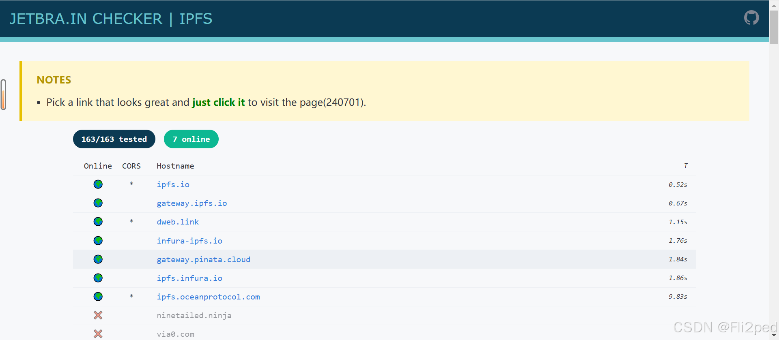Click the 1.86s response time
Screen dimensions: 779x340
678,278
